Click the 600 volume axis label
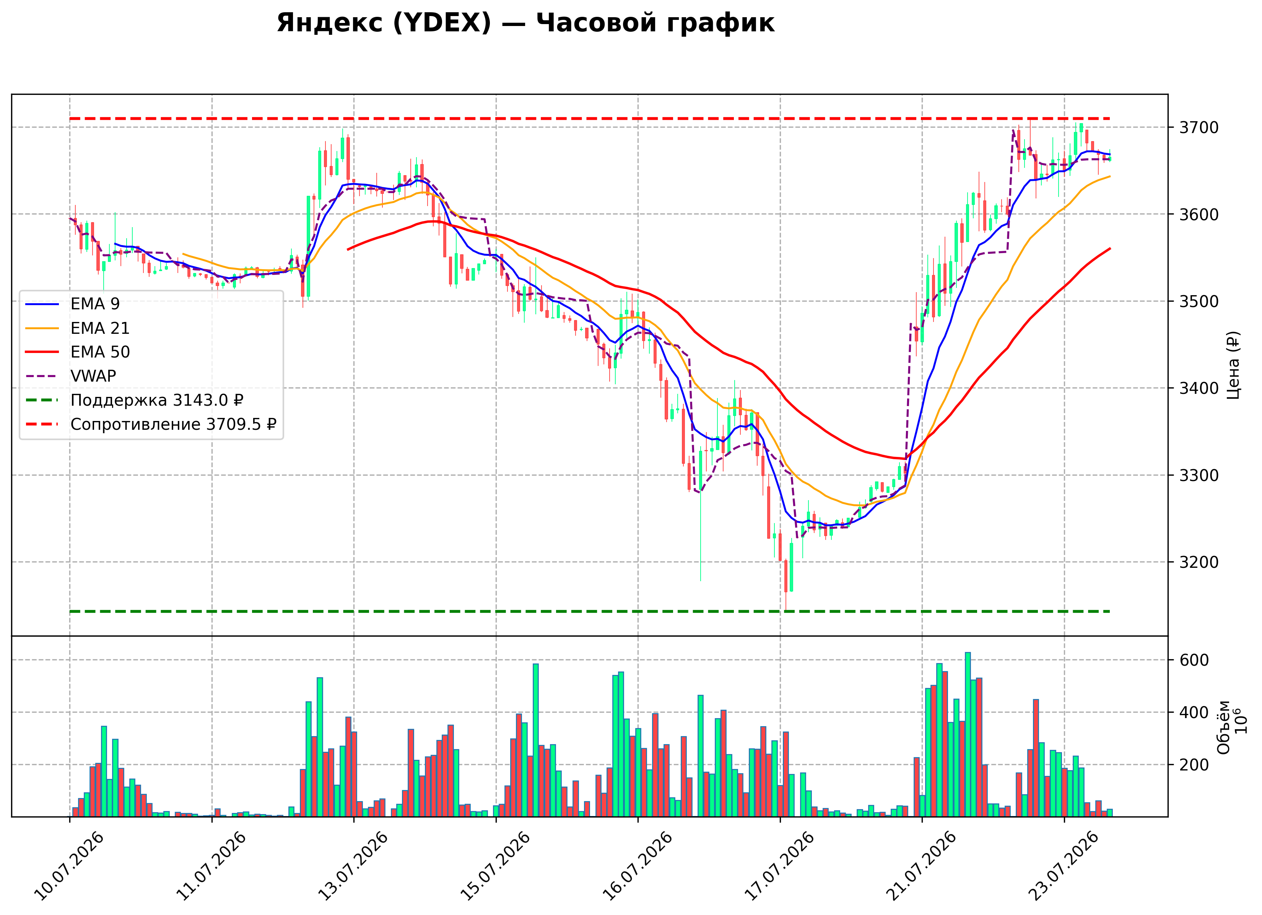The width and height of the screenshot is (1262, 915). (x=1194, y=660)
